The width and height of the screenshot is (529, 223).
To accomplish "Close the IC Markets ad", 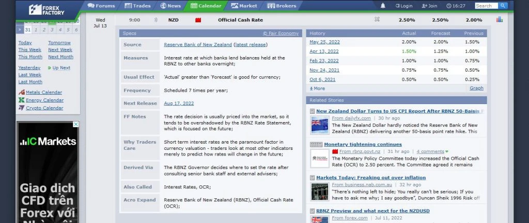I will click(x=76, y=124).
